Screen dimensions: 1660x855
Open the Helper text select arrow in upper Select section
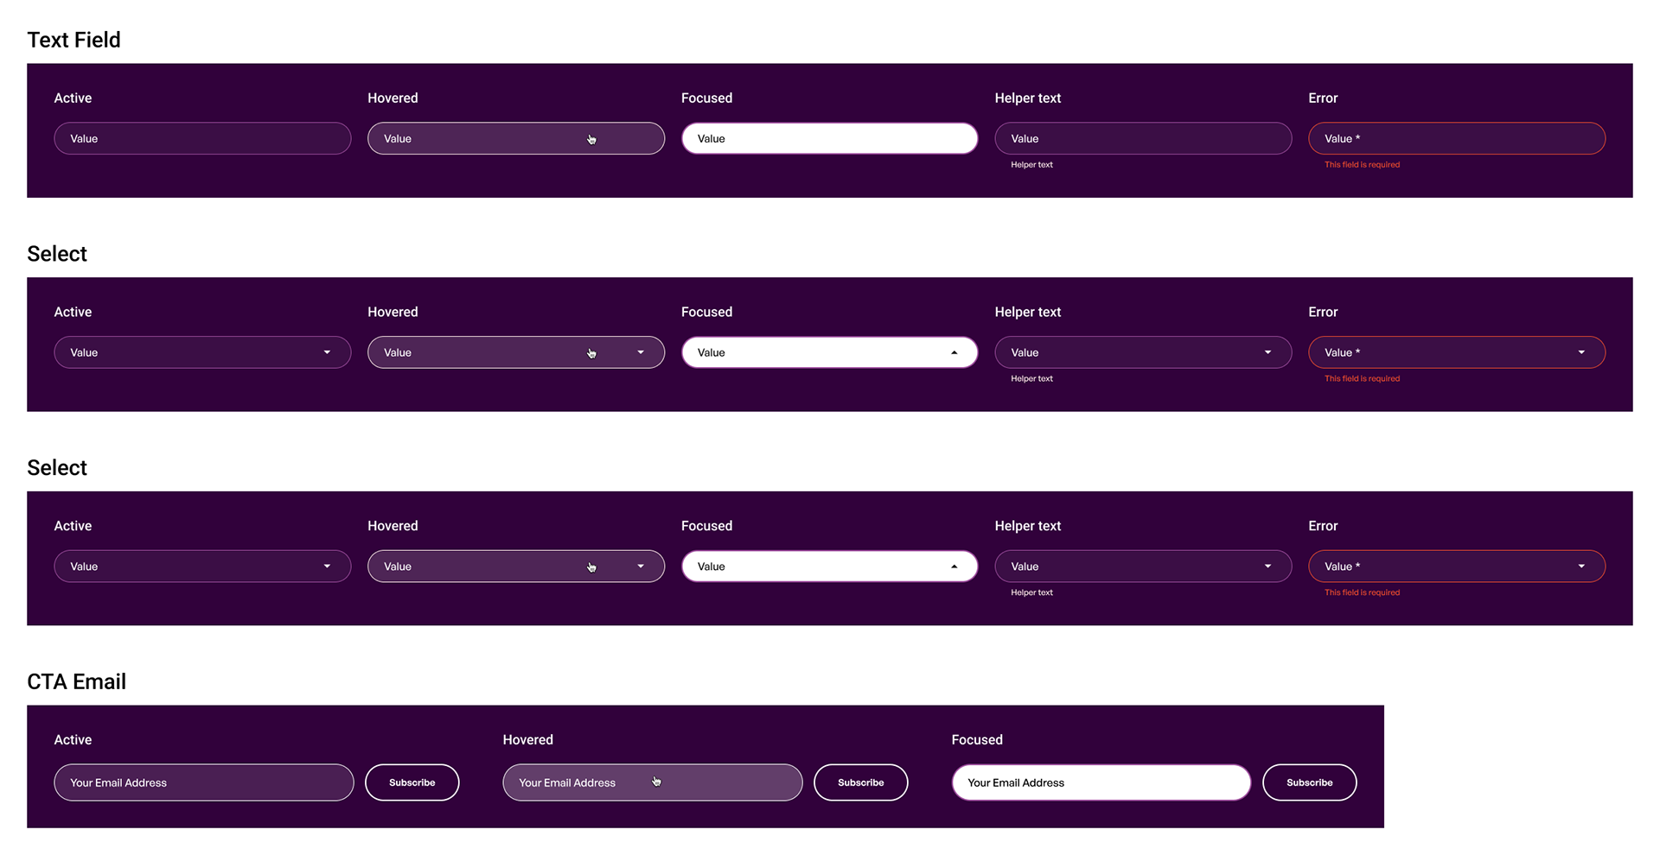[1267, 352]
